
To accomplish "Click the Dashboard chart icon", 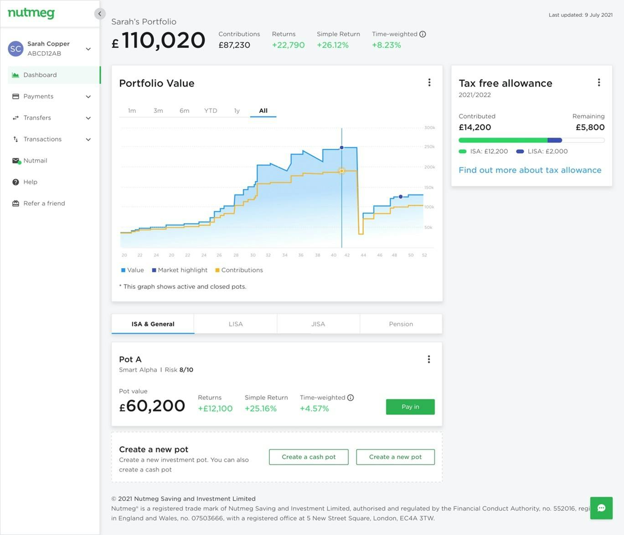I will (15, 75).
